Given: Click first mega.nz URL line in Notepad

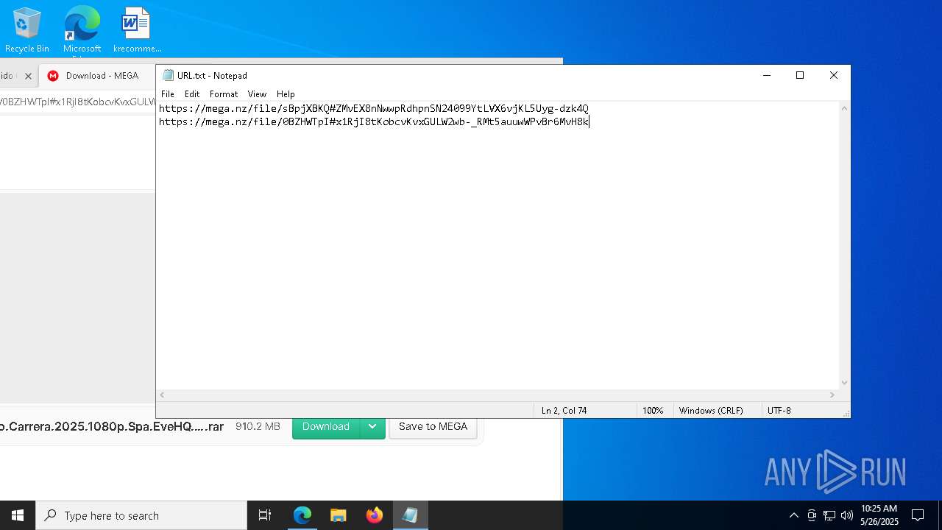Looking at the screenshot, I should (374, 108).
